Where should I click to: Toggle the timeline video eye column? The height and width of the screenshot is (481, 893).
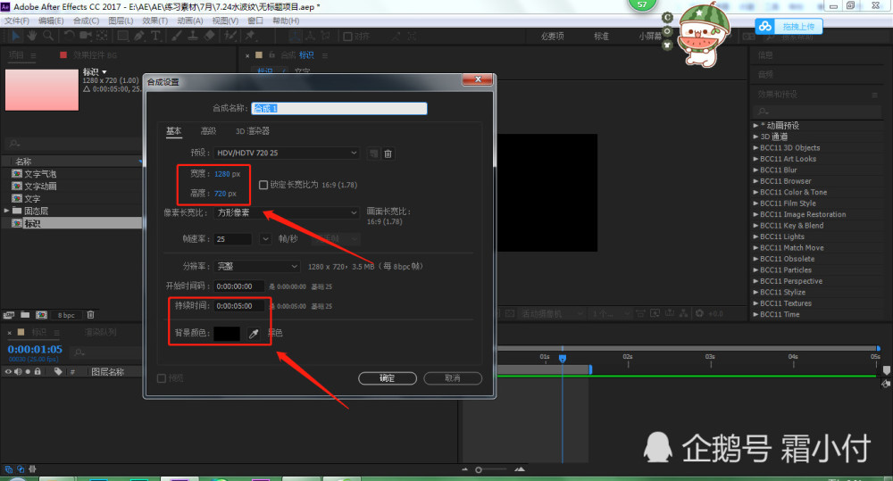[x=8, y=372]
